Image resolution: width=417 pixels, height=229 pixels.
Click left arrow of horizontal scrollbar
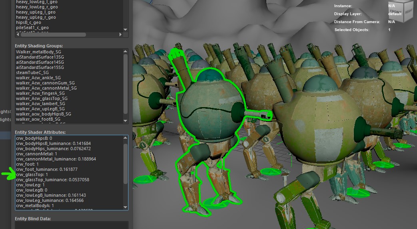pyautogui.click(x=18, y=35)
